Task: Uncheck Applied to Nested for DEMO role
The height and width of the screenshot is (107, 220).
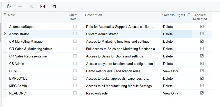Action: [202, 71]
